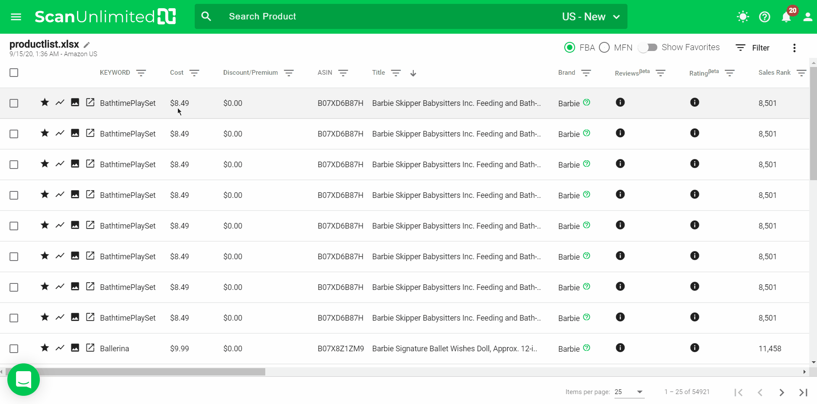
Task: Open chat support bubble
Action: click(x=23, y=380)
